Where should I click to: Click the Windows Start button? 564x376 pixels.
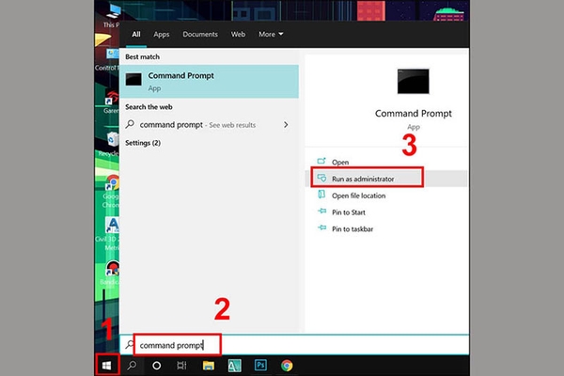click(106, 366)
